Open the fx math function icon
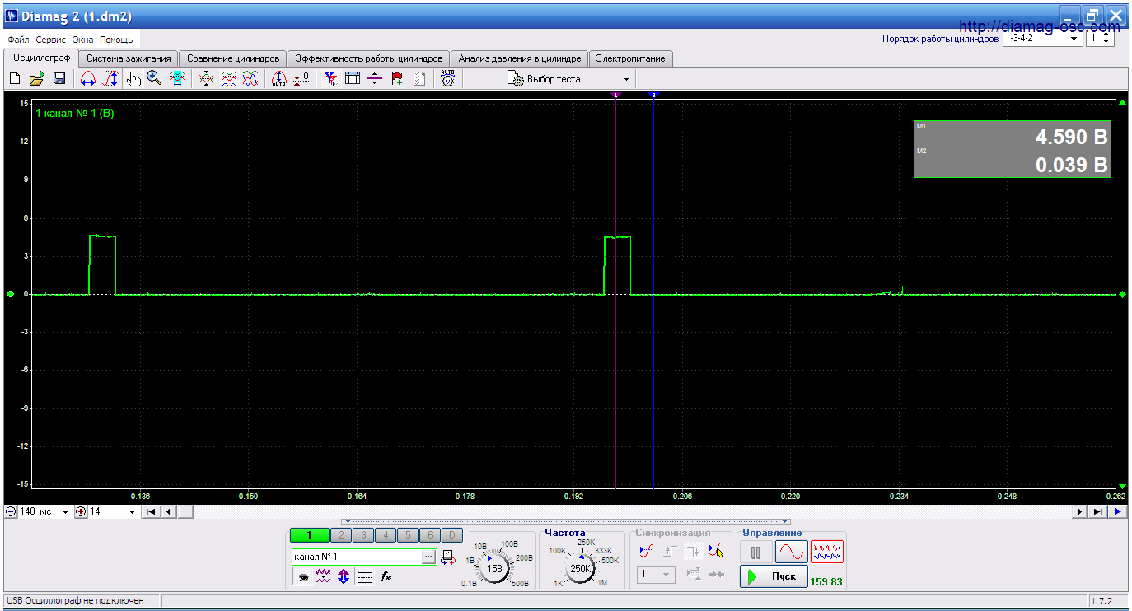This screenshot has width=1132, height=611. point(385,577)
